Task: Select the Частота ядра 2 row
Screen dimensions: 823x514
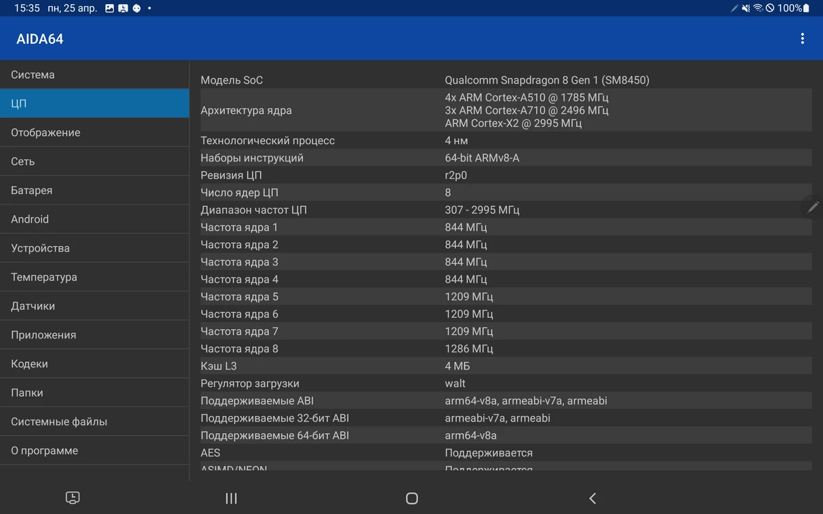Action: [x=506, y=245]
